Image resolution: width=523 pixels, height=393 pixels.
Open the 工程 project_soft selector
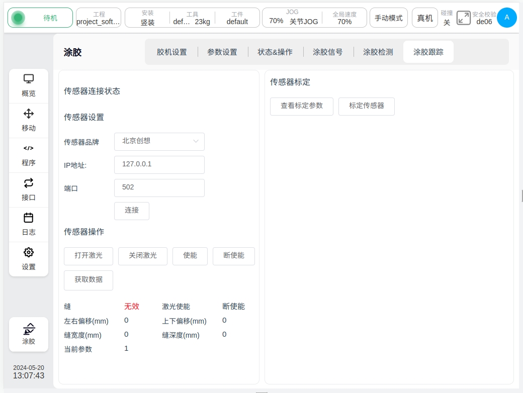click(99, 18)
